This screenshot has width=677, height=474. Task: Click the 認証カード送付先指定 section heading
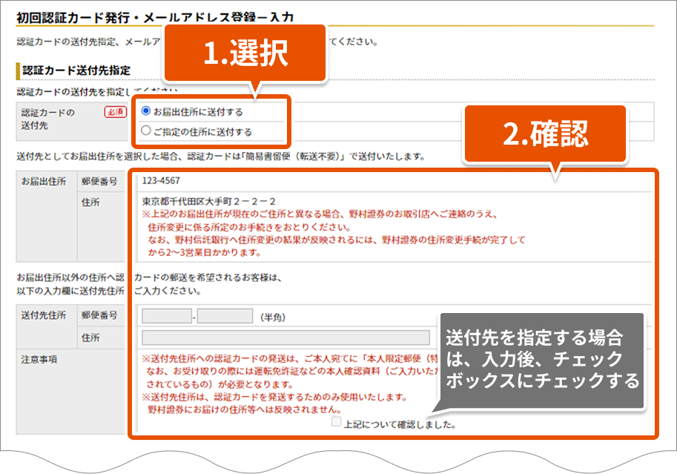point(76,70)
